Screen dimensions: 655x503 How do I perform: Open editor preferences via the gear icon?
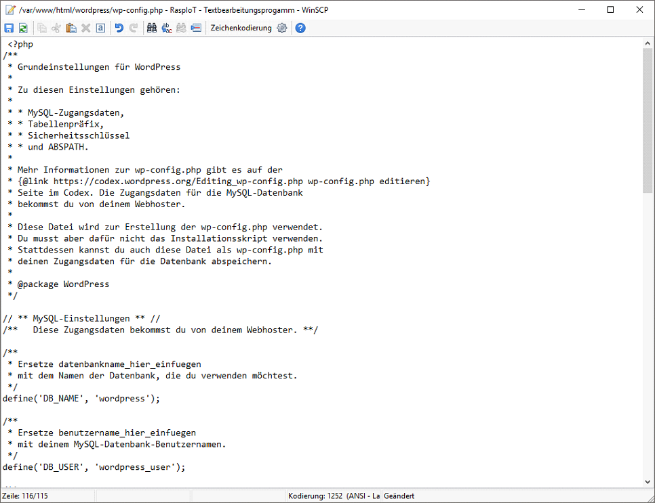click(282, 28)
